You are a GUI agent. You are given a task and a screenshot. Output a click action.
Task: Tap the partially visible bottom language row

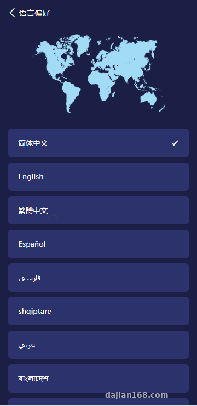point(99,402)
